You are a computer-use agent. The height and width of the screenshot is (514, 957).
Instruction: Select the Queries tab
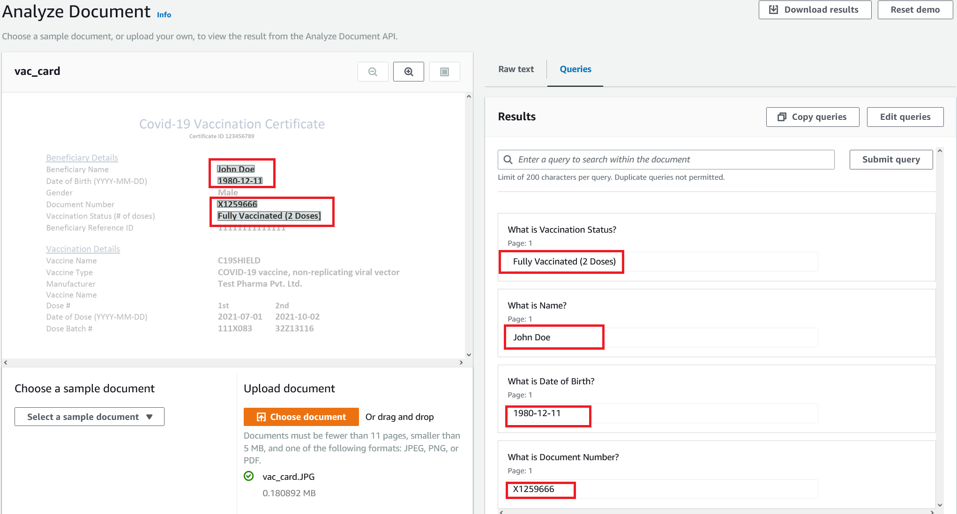coord(575,69)
